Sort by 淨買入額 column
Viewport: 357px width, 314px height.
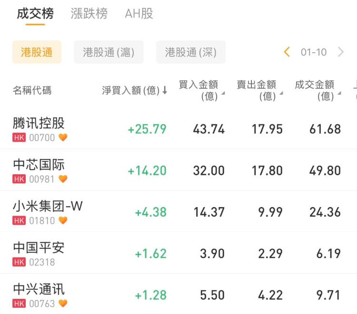[x=134, y=90]
